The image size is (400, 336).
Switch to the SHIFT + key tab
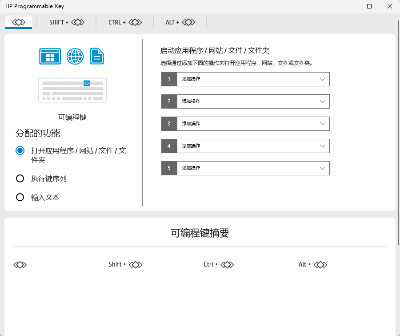[x=67, y=22]
